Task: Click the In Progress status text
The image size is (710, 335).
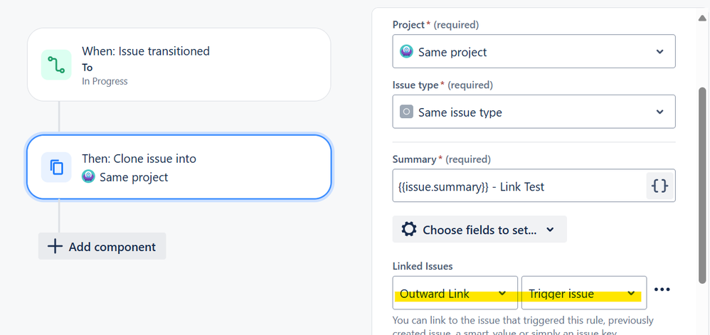Action: pos(105,81)
